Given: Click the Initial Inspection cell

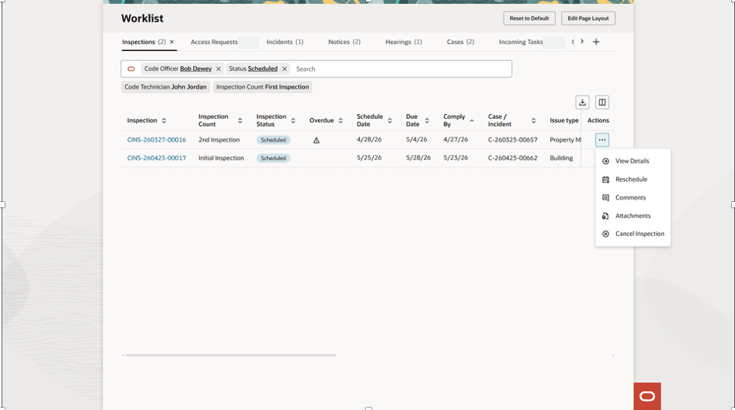Looking at the screenshot, I should [x=222, y=158].
